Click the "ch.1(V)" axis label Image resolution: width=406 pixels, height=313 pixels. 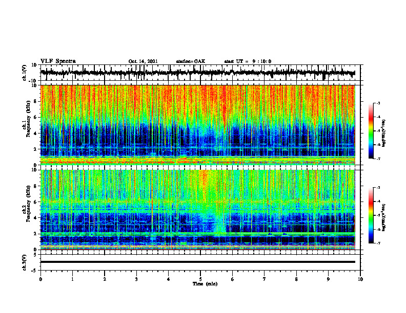pos(25,73)
